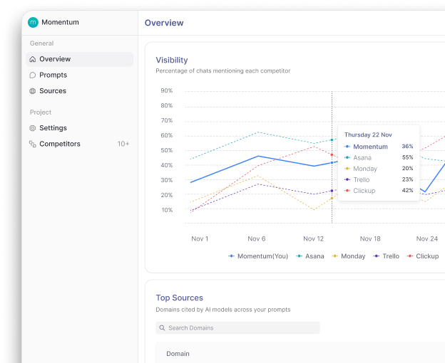Click the Nov 24 axis label
The height and width of the screenshot is (363, 445).
427,238
